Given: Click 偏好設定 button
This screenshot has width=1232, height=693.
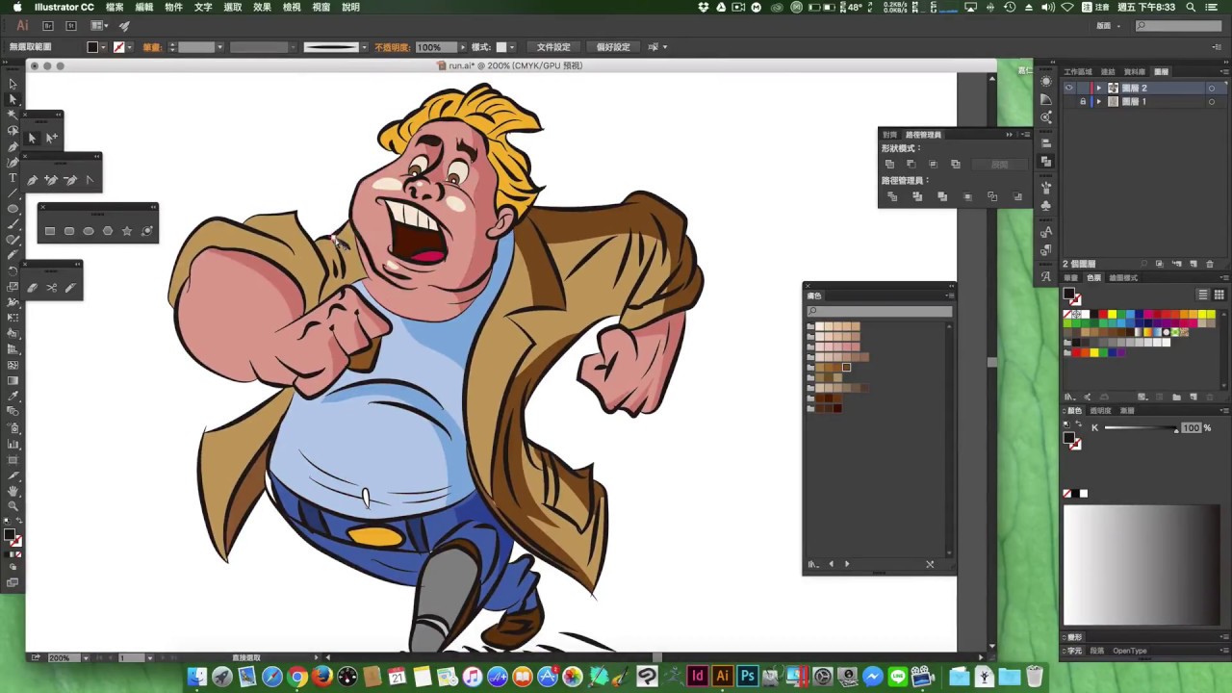Looking at the screenshot, I should tap(613, 47).
